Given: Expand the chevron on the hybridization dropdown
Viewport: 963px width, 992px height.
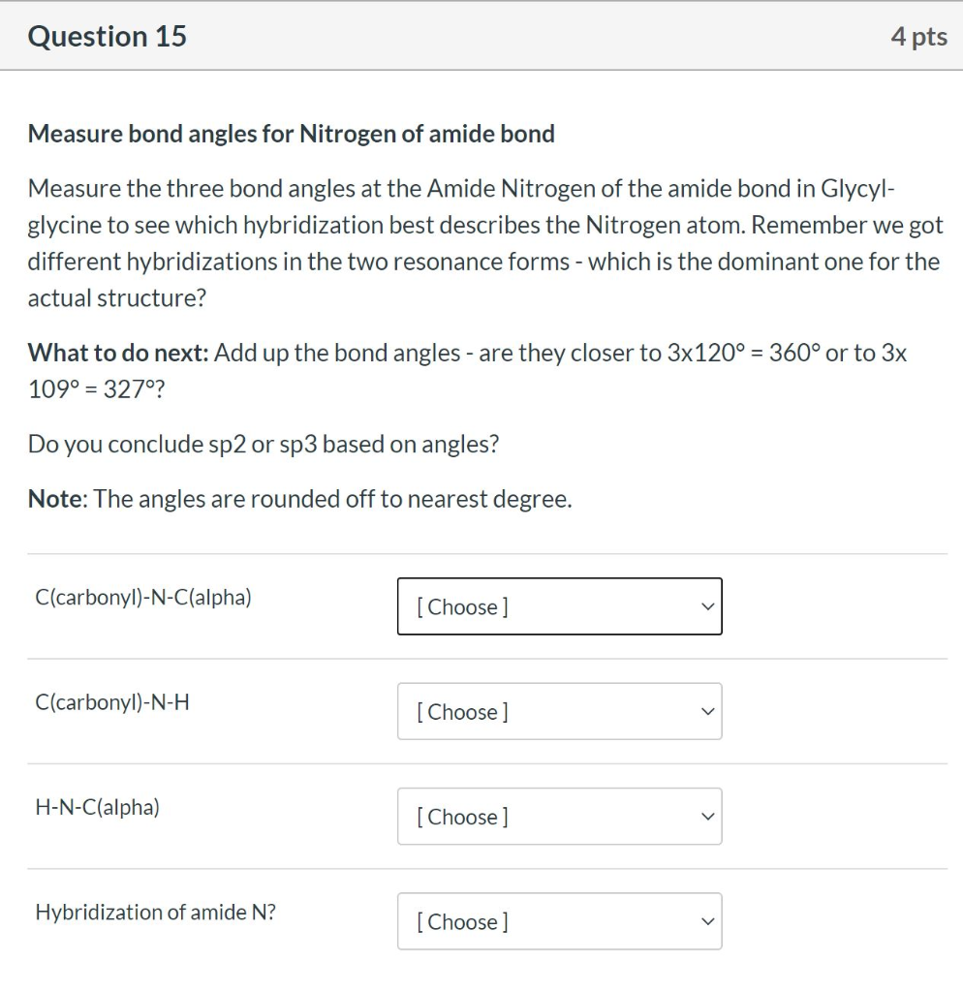Looking at the screenshot, I should [706, 921].
